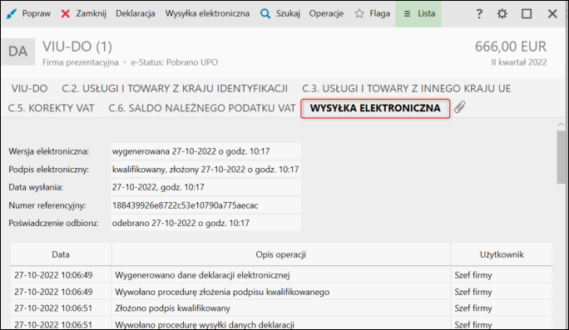
Task: Click the Lista label
Action: [x=427, y=14]
